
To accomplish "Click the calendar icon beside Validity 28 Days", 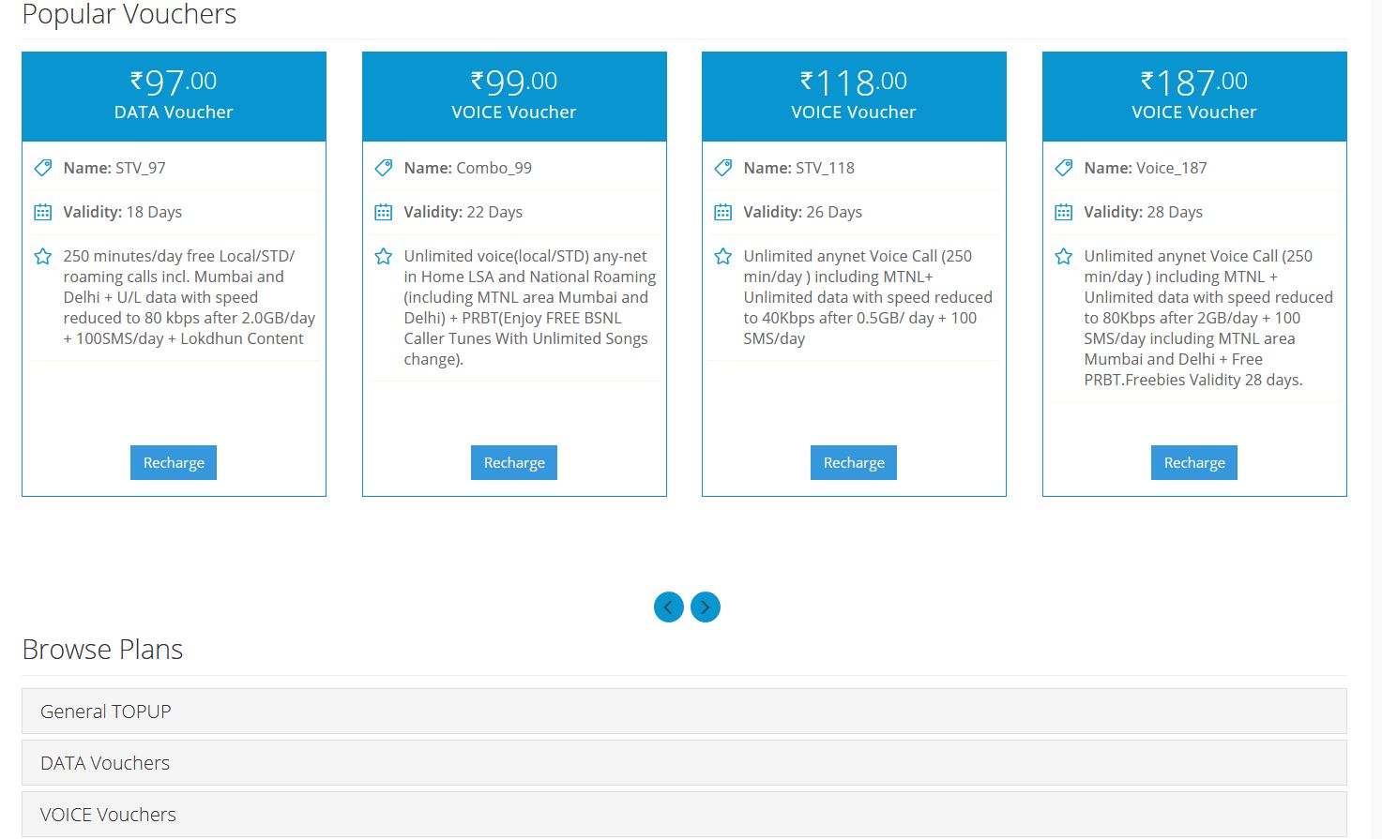I will coord(1064,212).
